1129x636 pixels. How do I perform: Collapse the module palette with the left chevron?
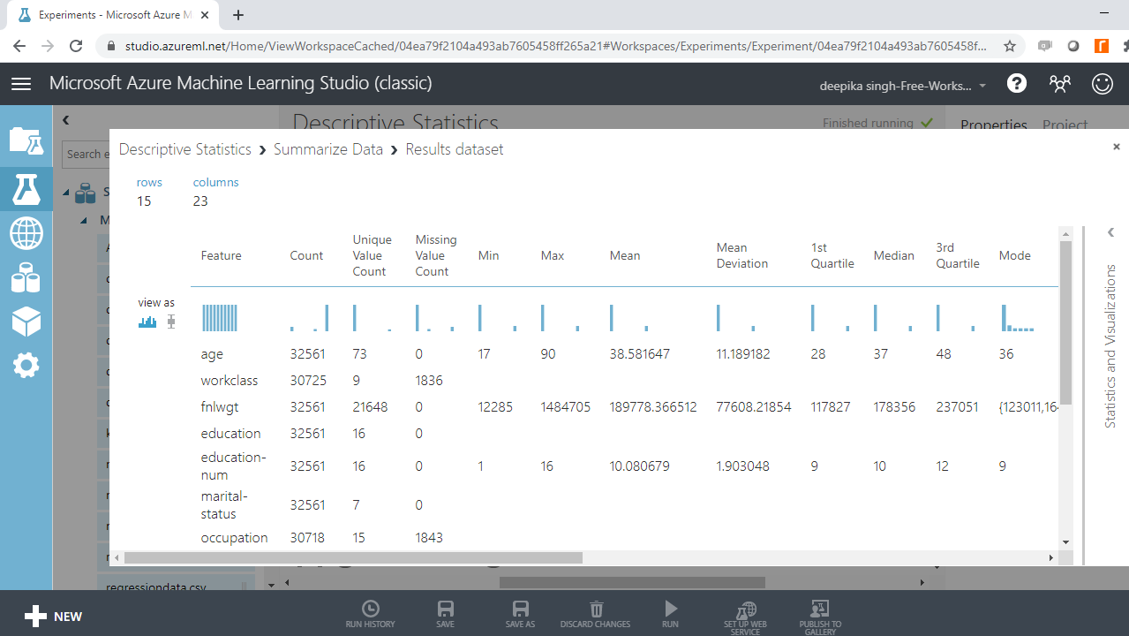click(x=65, y=120)
